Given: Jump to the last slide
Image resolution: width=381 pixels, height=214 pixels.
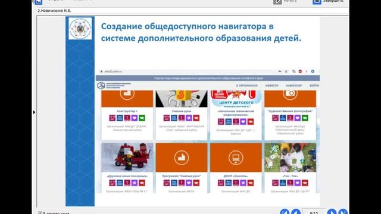Looking at the screenshot, I should (343, 212).
